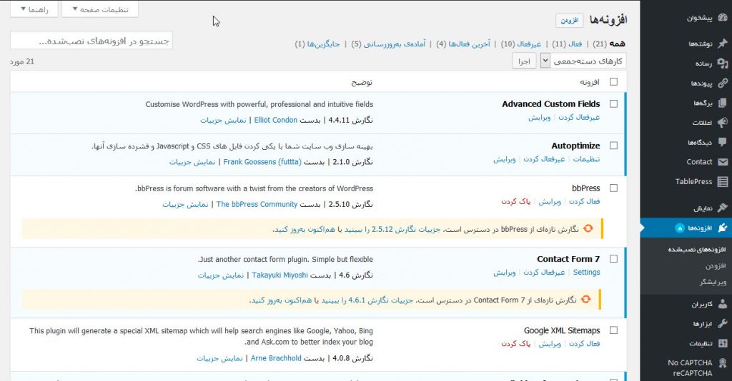Open author link Arne Brachhold
This screenshot has height=381, width=732.
click(276, 358)
